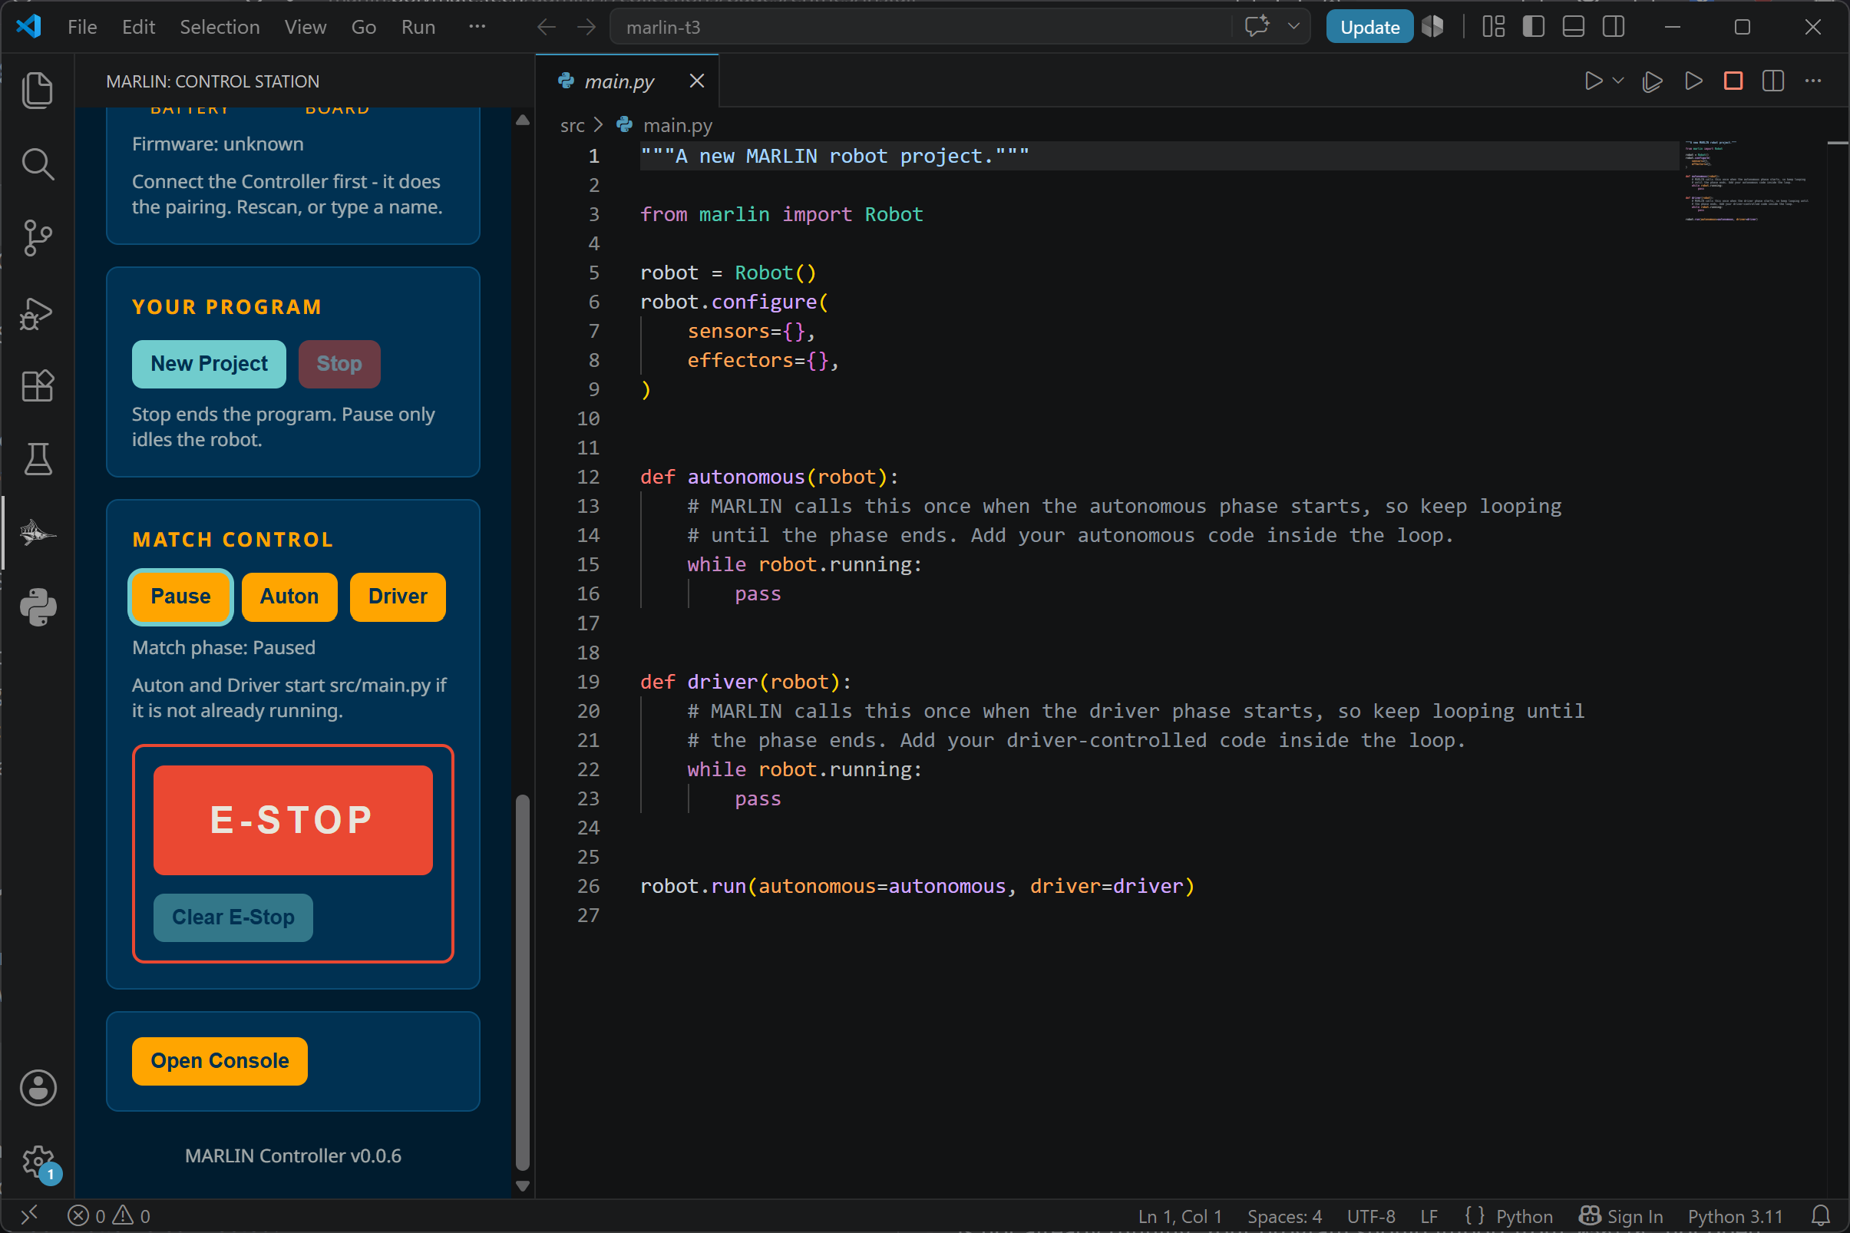Viewport: 1850px width, 1233px height.
Task: Expand the overflow menu ellipsis after Run
Action: [477, 27]
